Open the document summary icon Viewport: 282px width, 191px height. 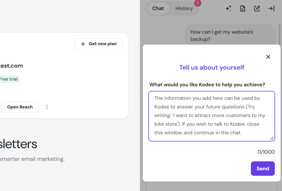click(243, 8)
